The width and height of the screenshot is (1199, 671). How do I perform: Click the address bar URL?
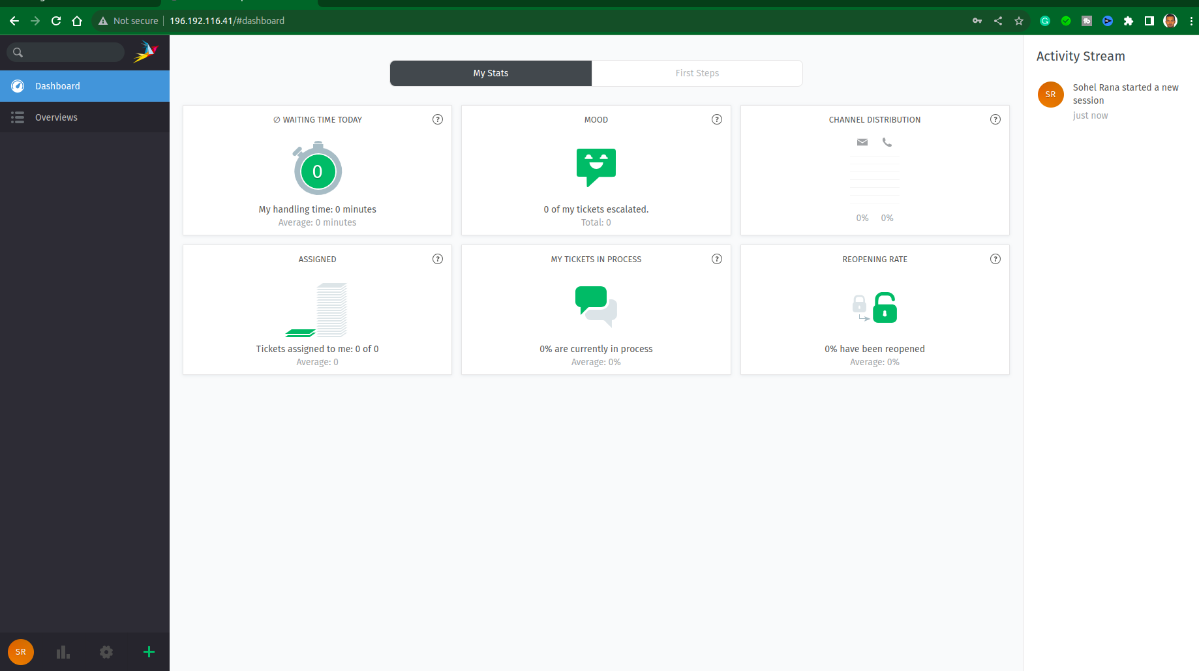point(227,21)
